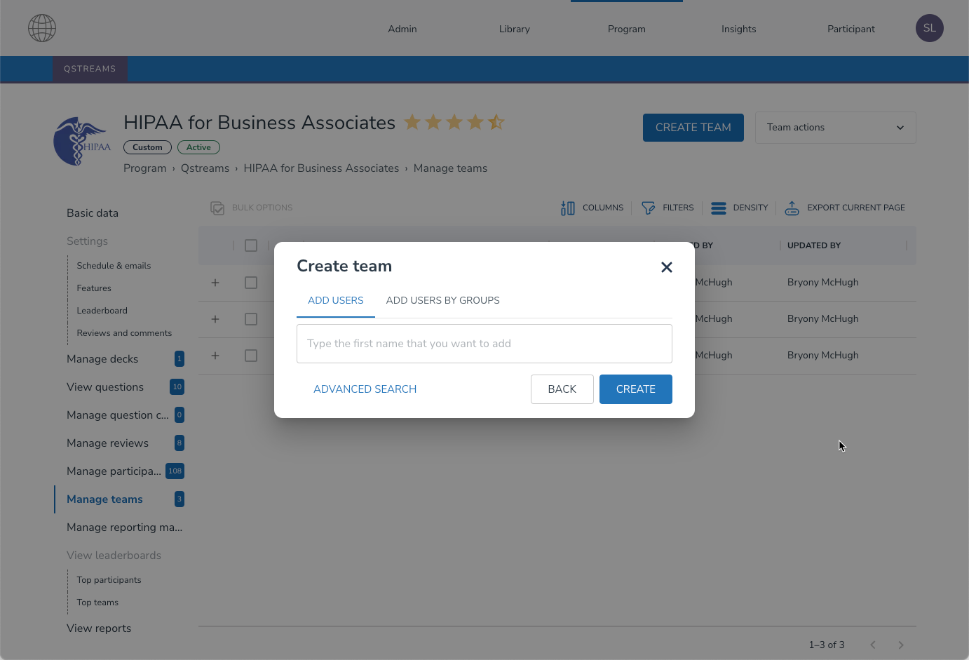
Task: Click the Bulk options checklist icon
Action: 217,208
